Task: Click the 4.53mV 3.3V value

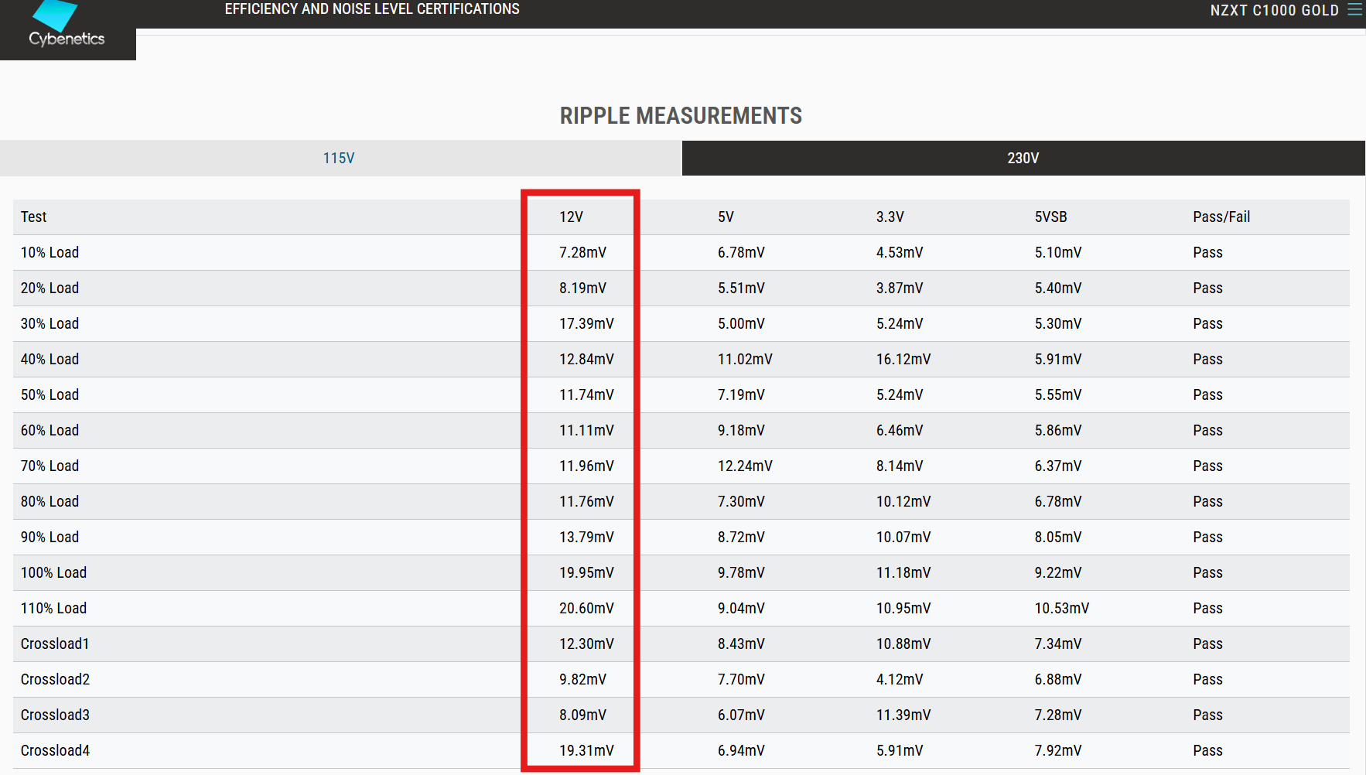Action: coord(900,253)
